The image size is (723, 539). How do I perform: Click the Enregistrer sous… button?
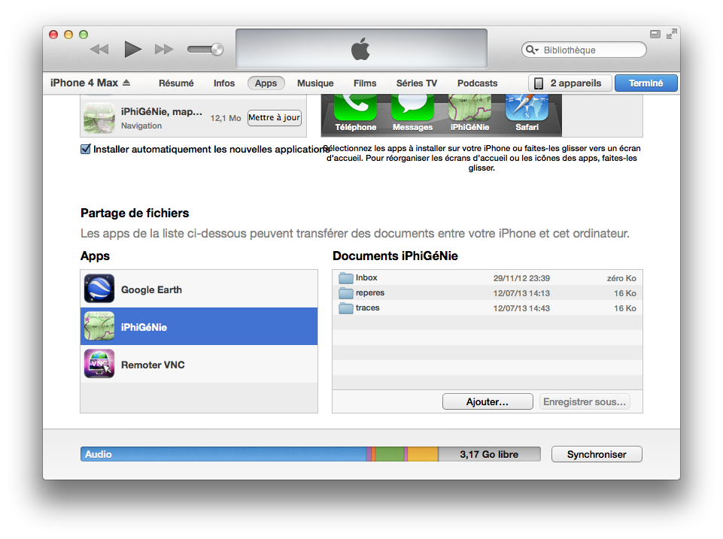click(585, 401)
